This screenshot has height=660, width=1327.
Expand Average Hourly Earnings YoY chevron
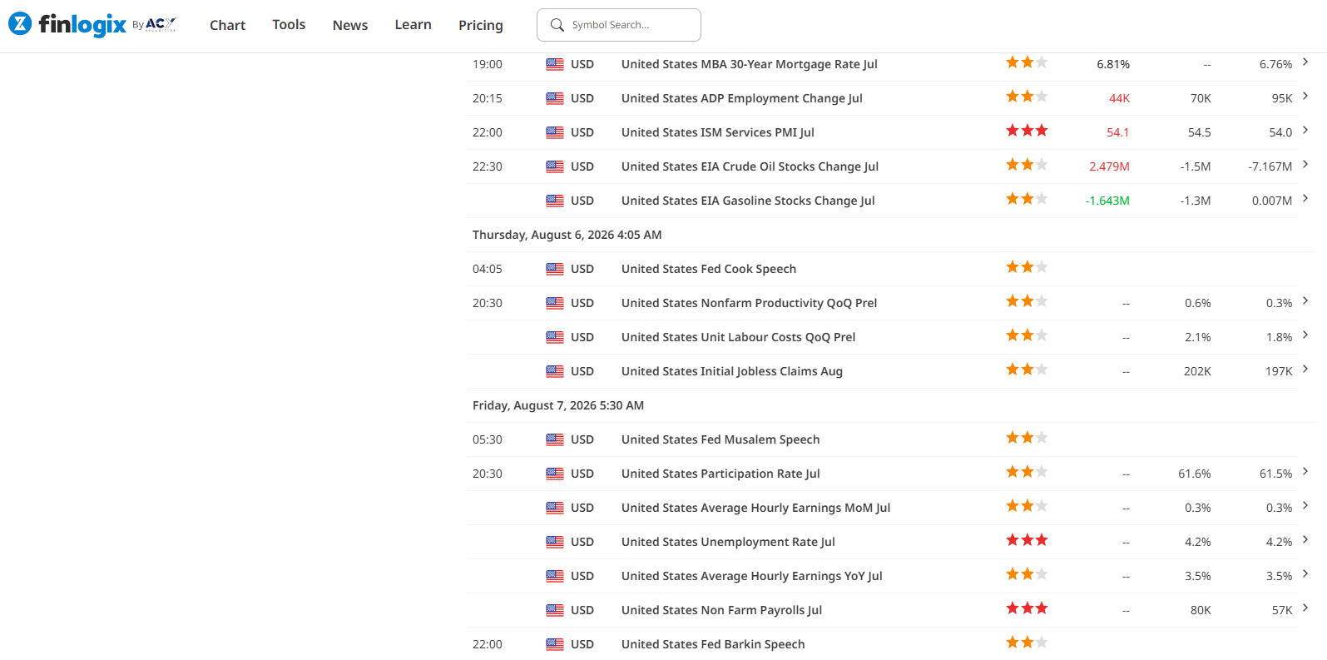(1305, 573)
